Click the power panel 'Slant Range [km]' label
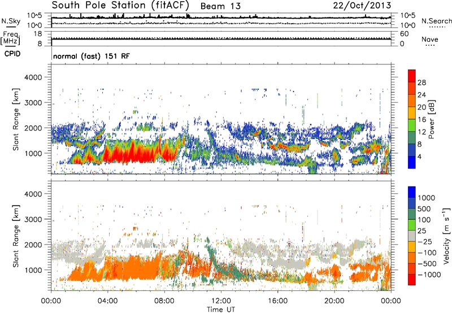Image resolution: width=452 pixels, height=313 pixels. pyautogui.click(x=16, y=119)
